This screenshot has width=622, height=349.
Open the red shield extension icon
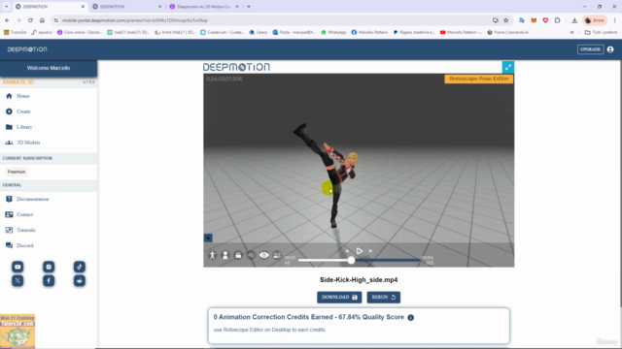point(546,20)
